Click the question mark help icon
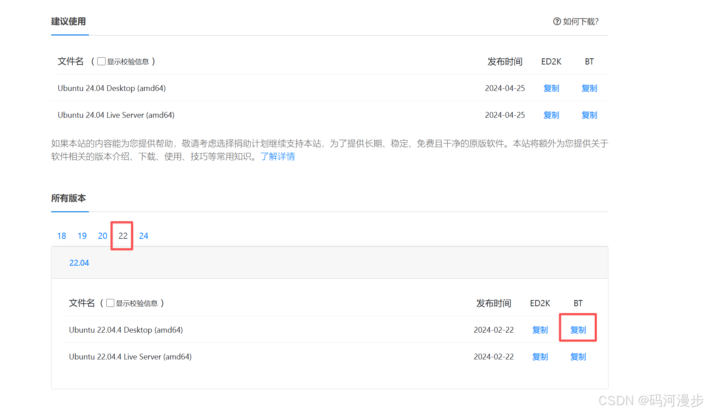The image size is (705, 412). 557,21
